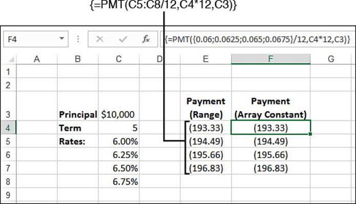Select column C header
The width and height of the screenshot is (356, 204).
coord(119,59)
